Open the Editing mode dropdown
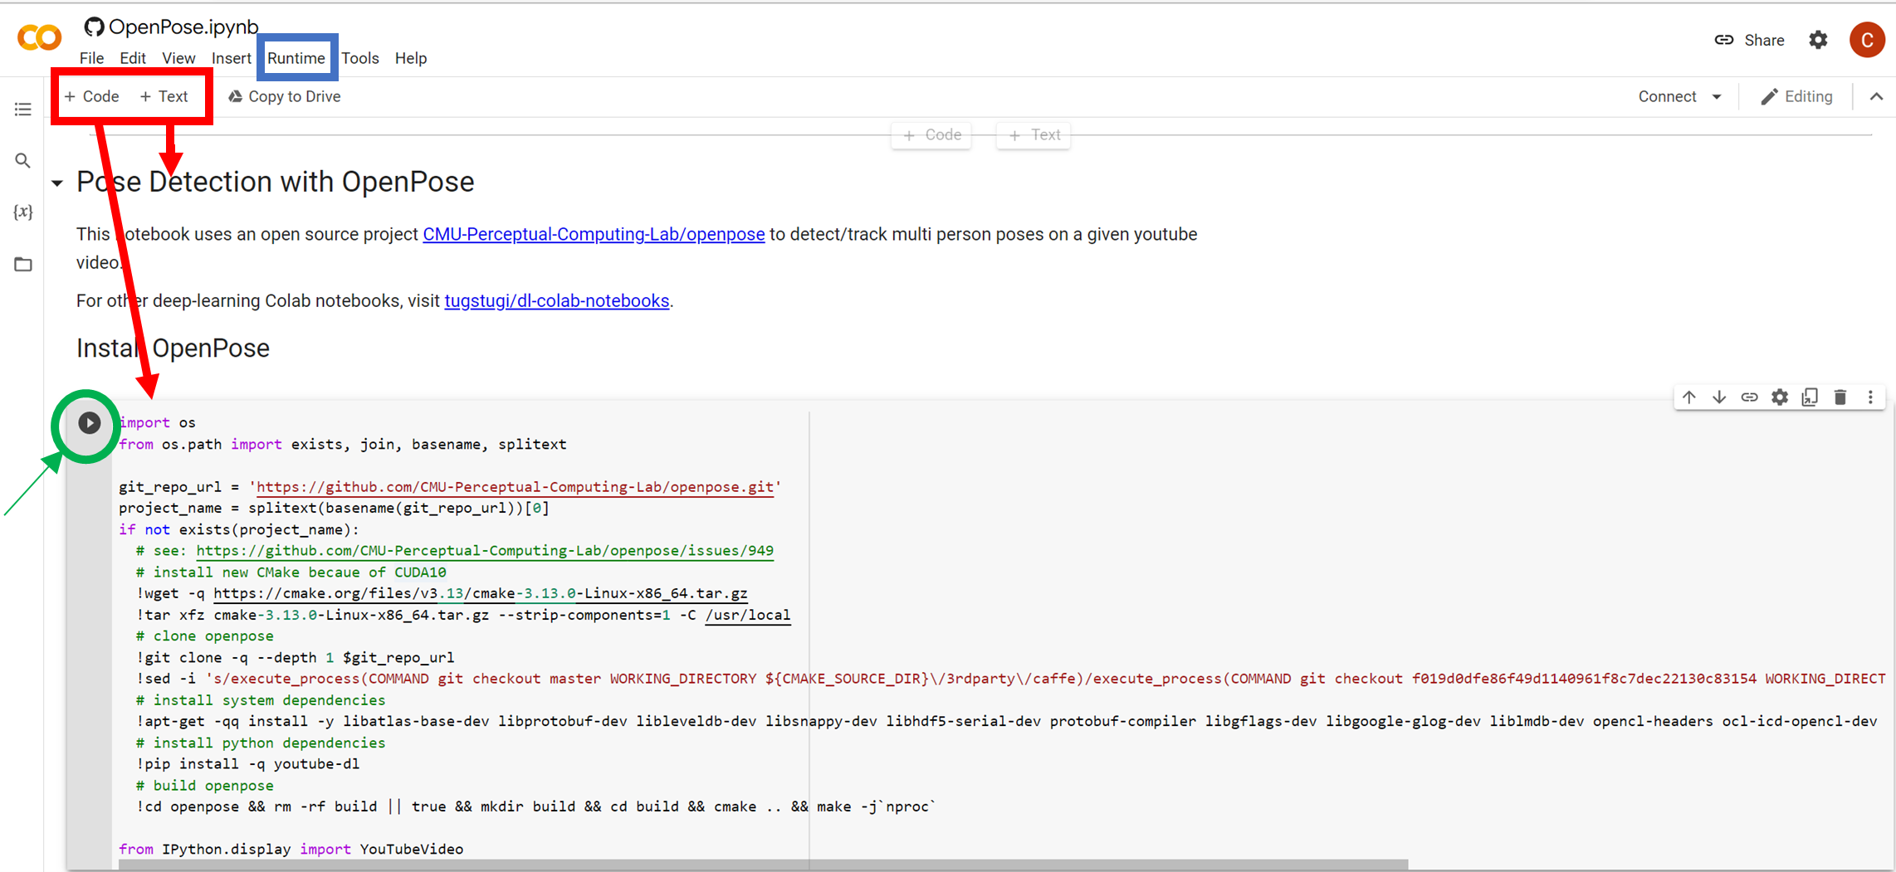This screenshot has height=872, width=1896. pos(1796,96)
